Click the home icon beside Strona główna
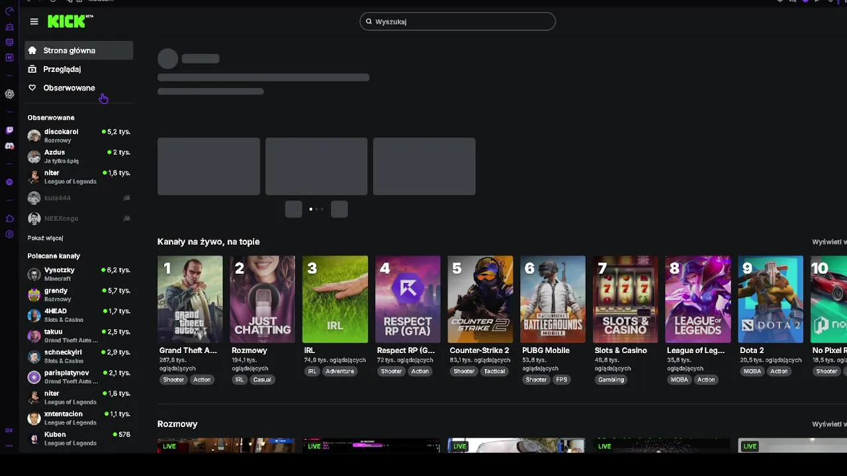Image resolution: width=847 pixels, height=476 pixels. pyautogui.click(x=32, y=50)
